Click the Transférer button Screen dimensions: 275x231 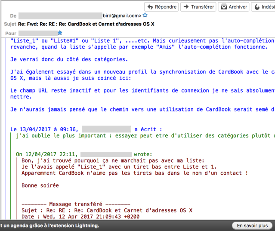point(198,7)
